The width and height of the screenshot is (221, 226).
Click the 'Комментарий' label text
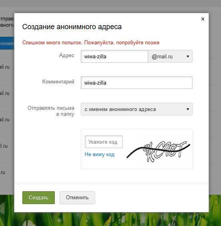click(x=58, y=81)
